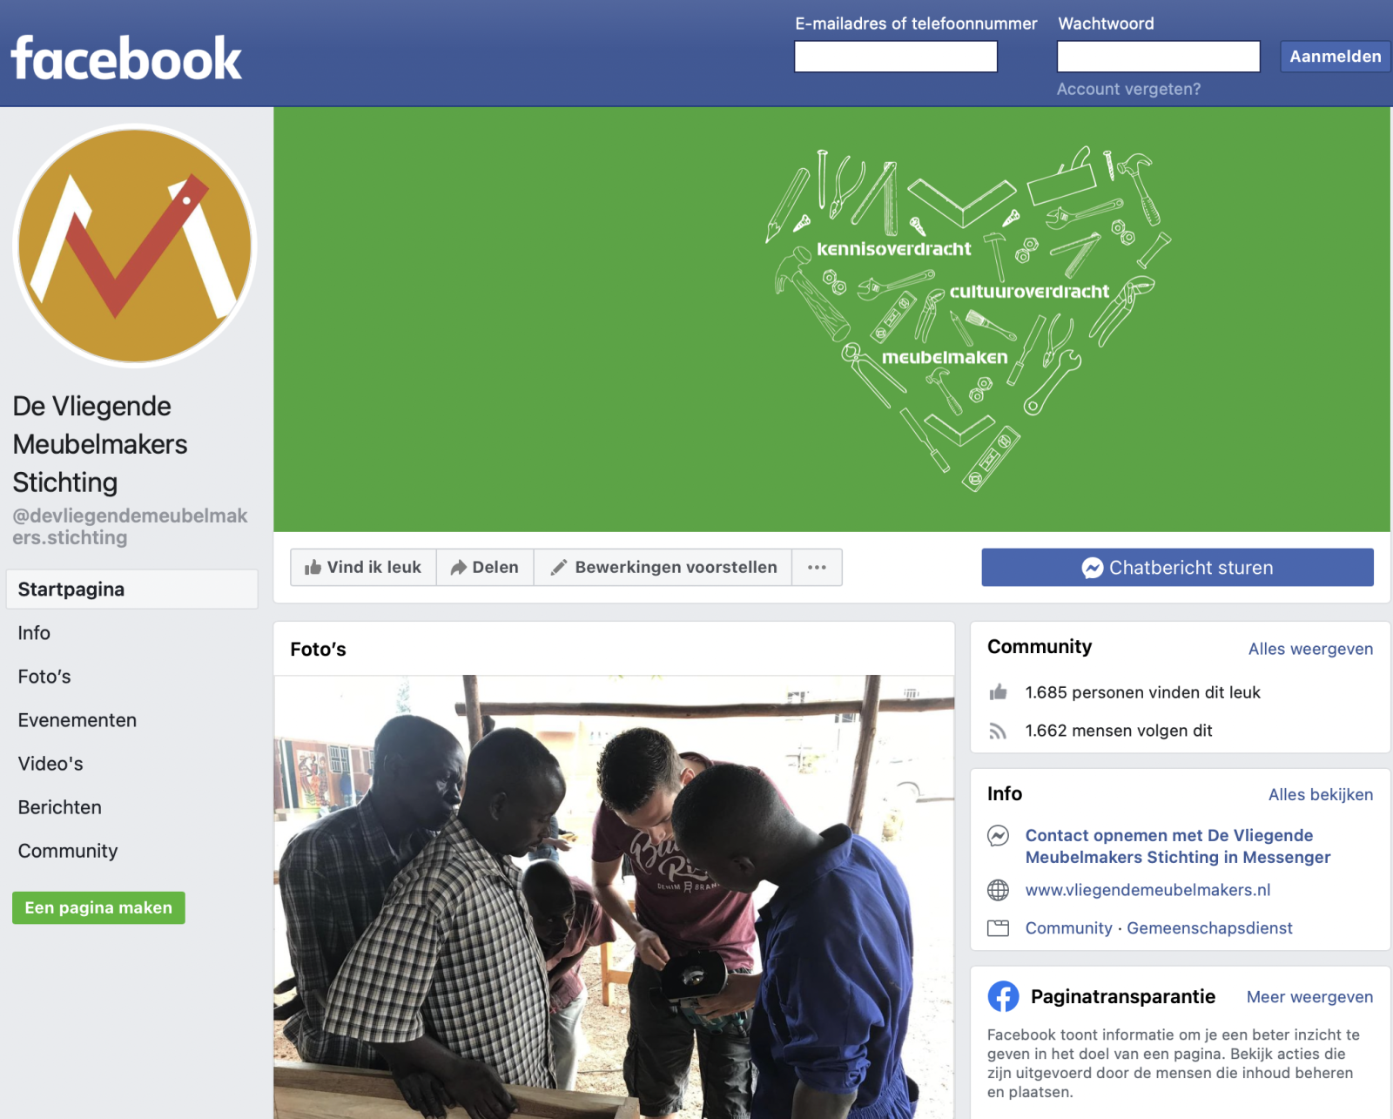This screenshot has width=1393, height=1119.
Task: Expand Alles weergeven in Community panel
Action: coord(1310,649)
